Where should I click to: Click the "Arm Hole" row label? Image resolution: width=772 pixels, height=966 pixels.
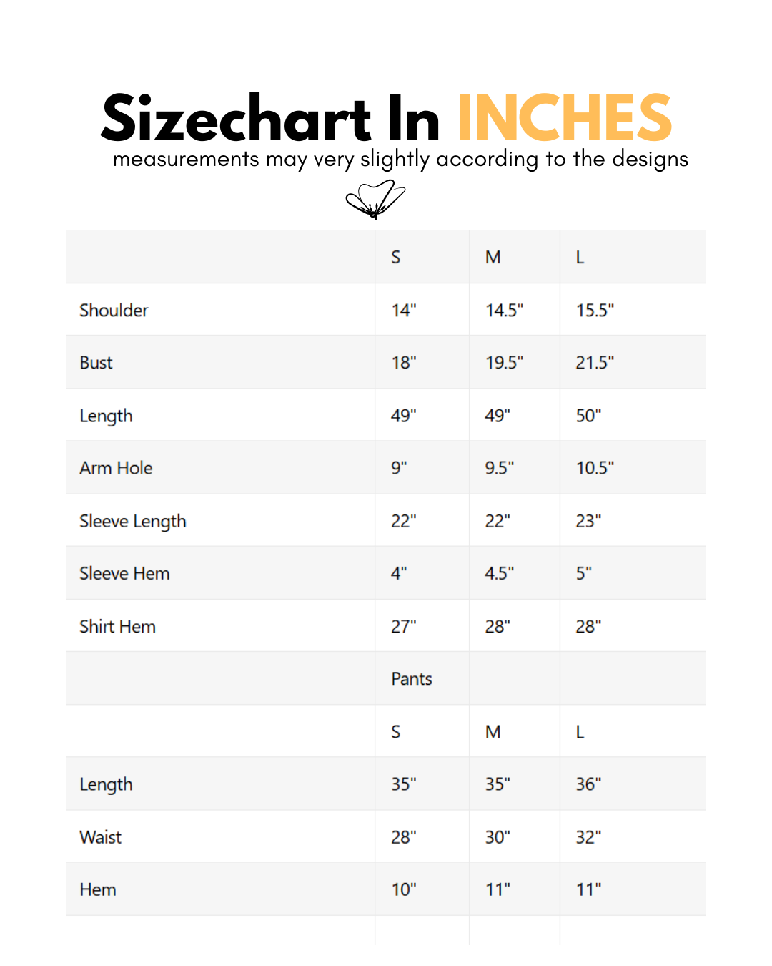pos(116,468)
